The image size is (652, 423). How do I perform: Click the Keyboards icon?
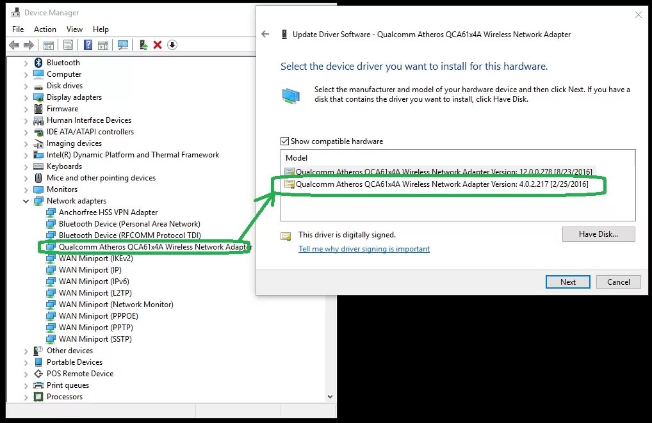tap(38, 166)
